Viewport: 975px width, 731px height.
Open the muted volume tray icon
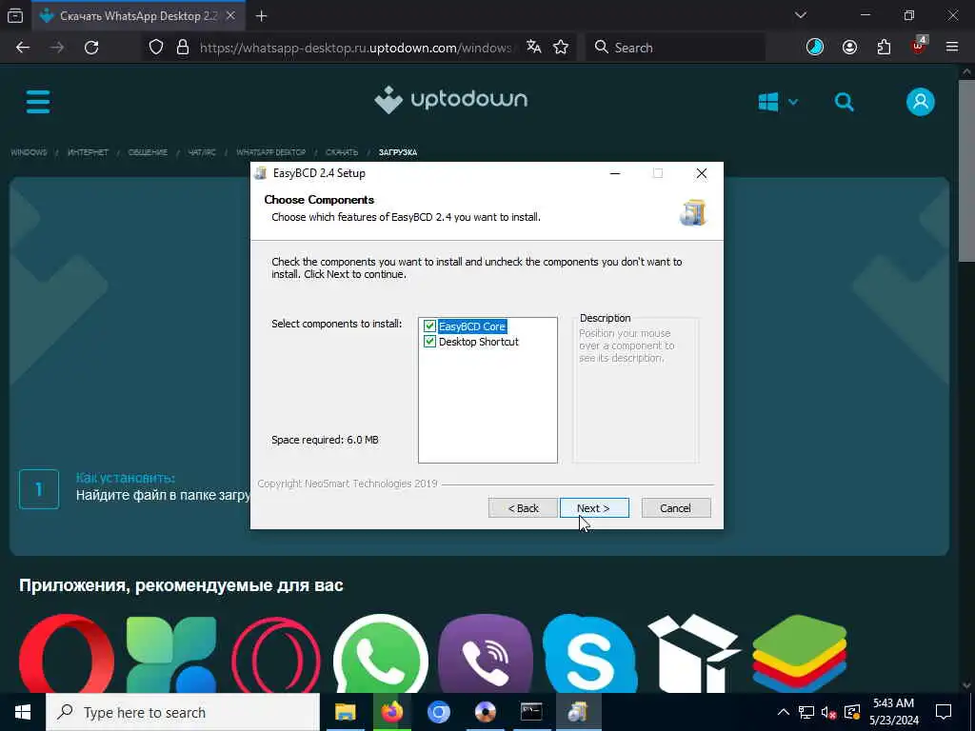[829, 712]
